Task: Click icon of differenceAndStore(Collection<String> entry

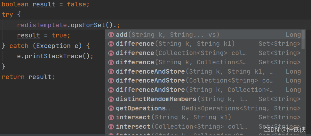Action: point(111,81)
